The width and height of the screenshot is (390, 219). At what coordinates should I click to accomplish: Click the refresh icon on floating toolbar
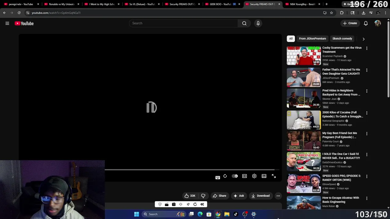(195, 204)
